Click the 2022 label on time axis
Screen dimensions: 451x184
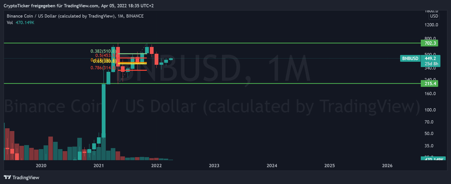pyautogui.click(x=156, y=166)
